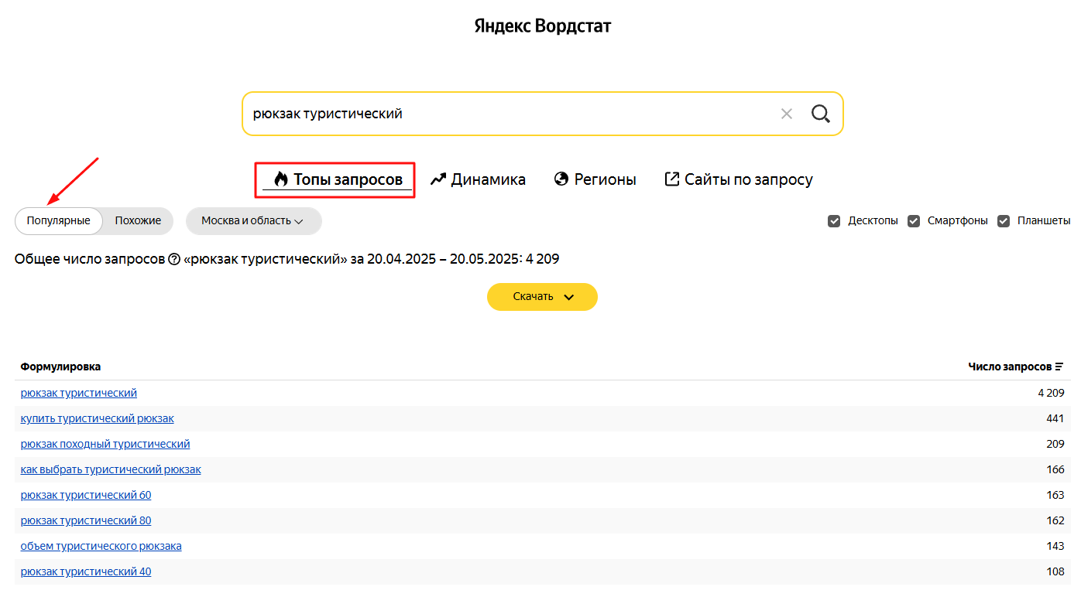Image resolution: width=1081 pixels, height=590 pixels.
Task: Open the link рюкзак походный туристический
Action: pyautogui.click(x=105, y=444)
